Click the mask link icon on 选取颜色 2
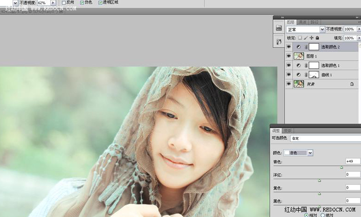The width and height of the screenshot is (361, 217). (306, 47)
